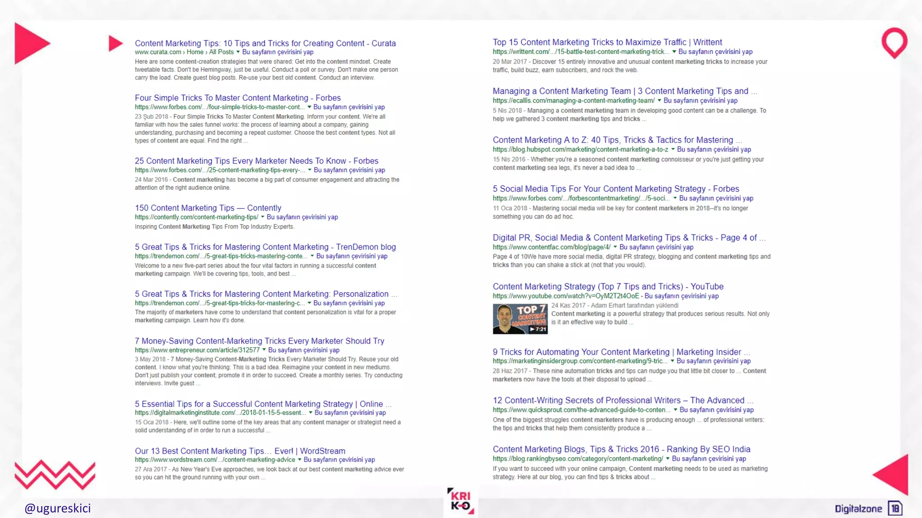Click the 'Home' breadcrumb in the Curata result

195,52
